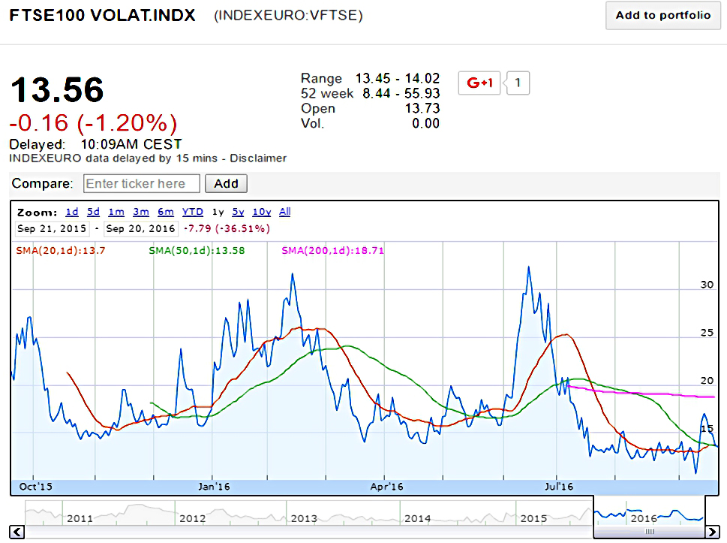Set chart zoom to 5d
Image resolution: width=727 pixels, height=543 pixels.
[93, 212]
